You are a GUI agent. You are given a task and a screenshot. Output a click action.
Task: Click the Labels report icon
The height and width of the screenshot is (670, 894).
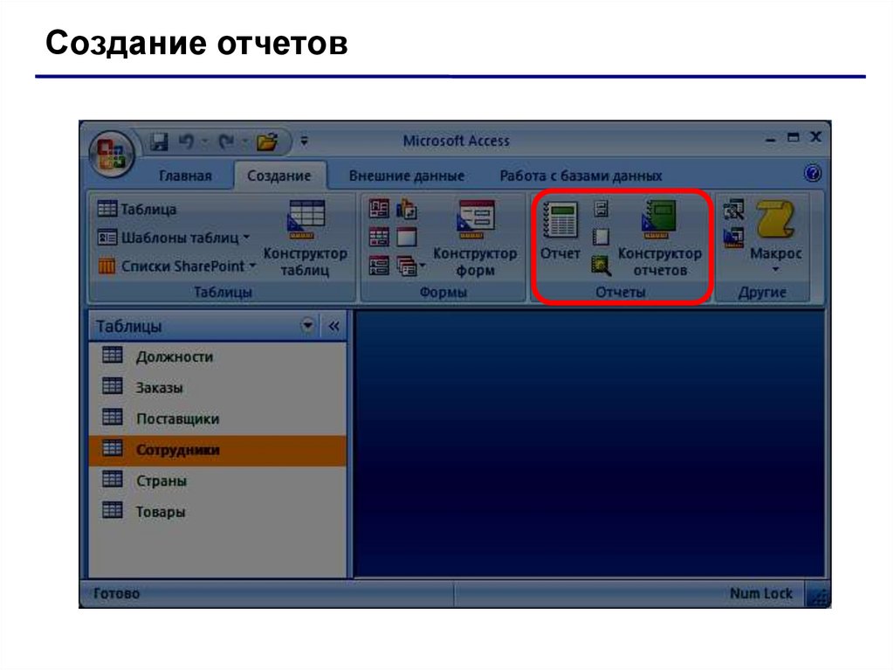click(x=601, y=209)
